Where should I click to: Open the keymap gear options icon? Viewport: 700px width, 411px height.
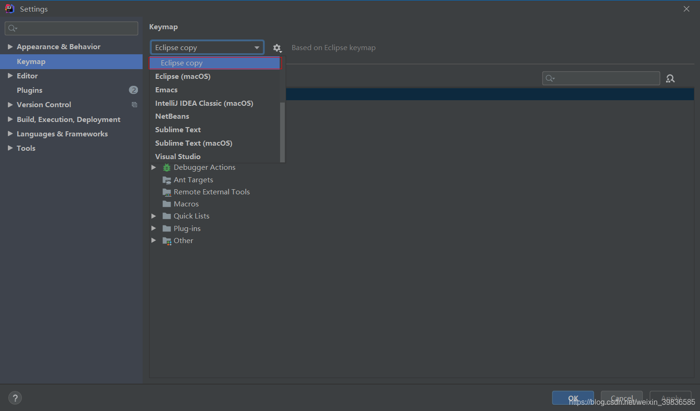tap(277, 48)
